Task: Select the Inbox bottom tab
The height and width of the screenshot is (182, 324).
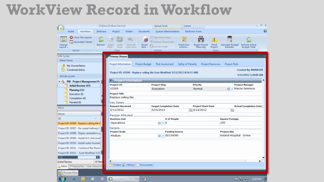Action: [63, 166]
